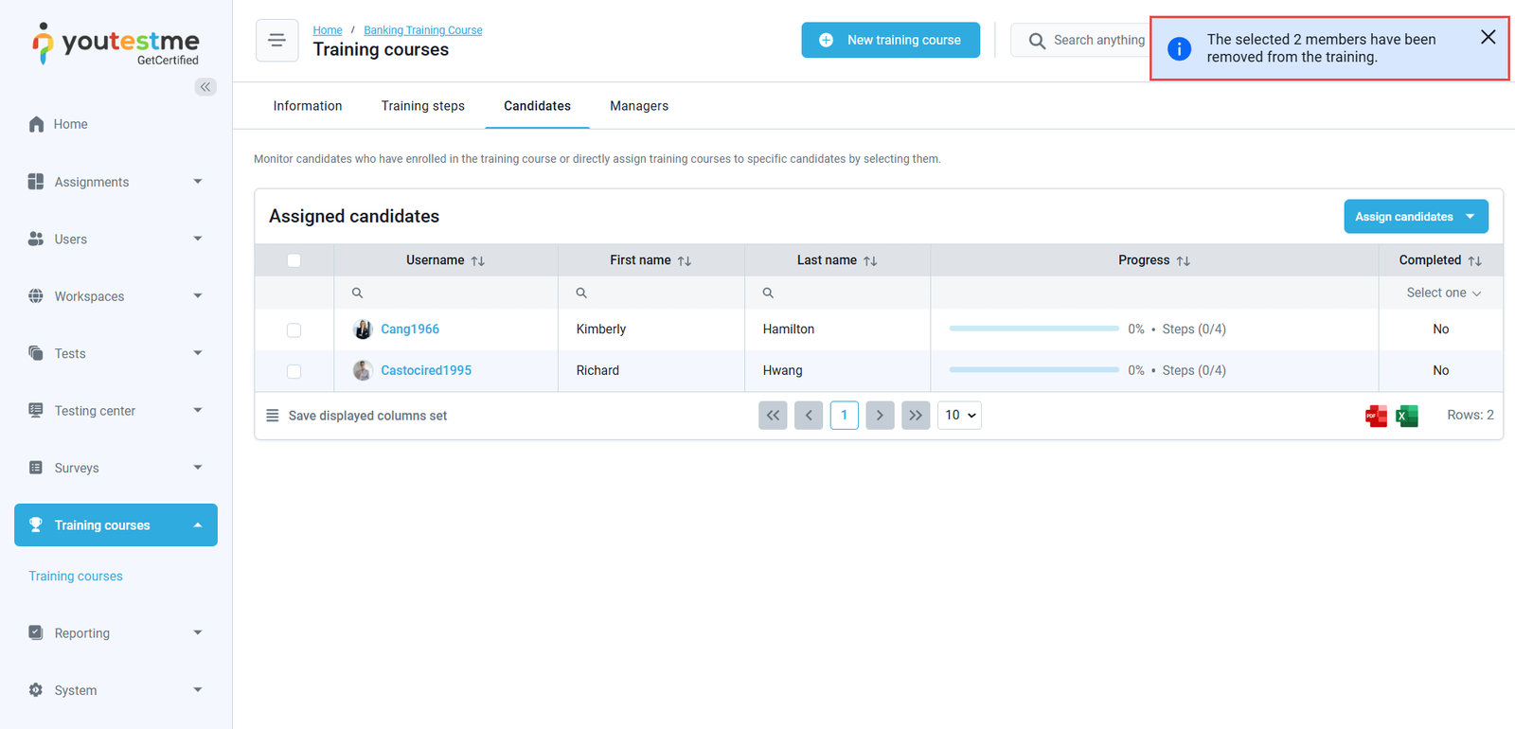Screen dimensions: 1515x729
Task: Open the hamburger menu button
Action: click(276, 41)
